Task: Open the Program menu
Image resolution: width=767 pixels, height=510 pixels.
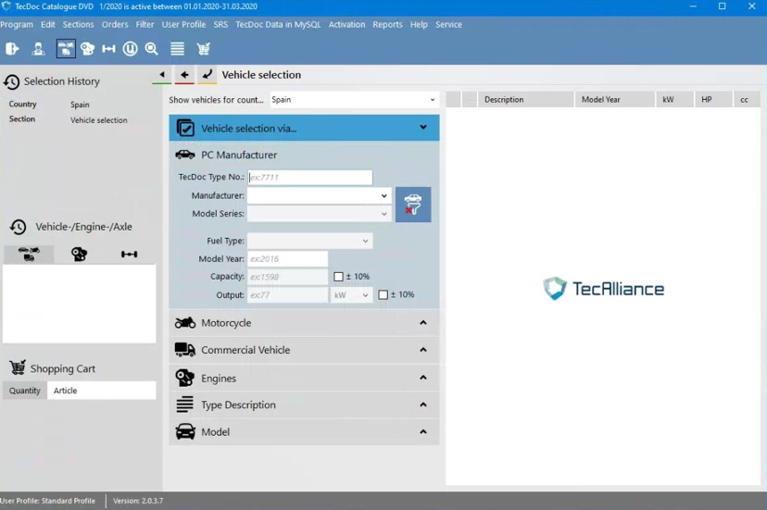Action: pos(17,24)
